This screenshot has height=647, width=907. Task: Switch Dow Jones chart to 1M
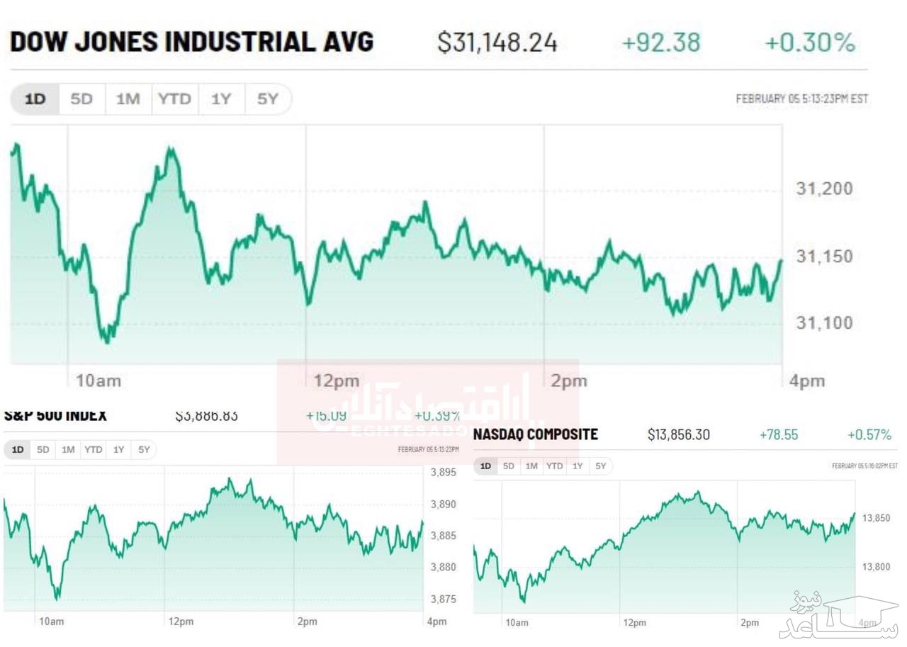tap(128, 99)
